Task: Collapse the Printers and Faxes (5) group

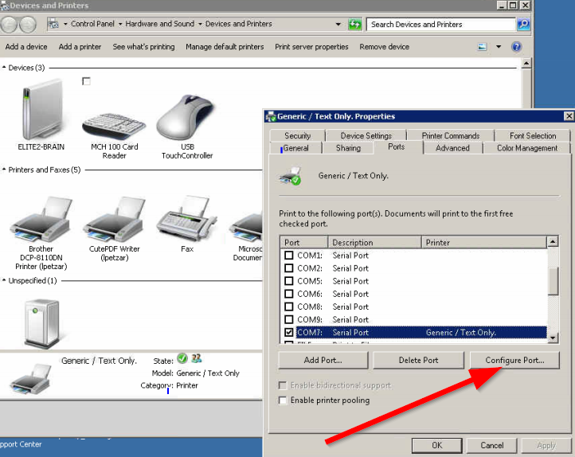Action: 4,170
